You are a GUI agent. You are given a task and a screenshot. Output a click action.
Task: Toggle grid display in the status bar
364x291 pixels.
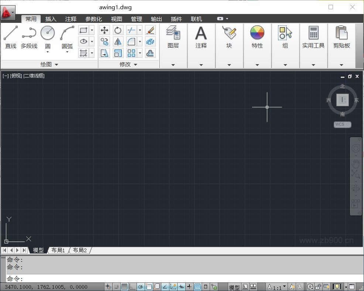click(x=124, y=286)
